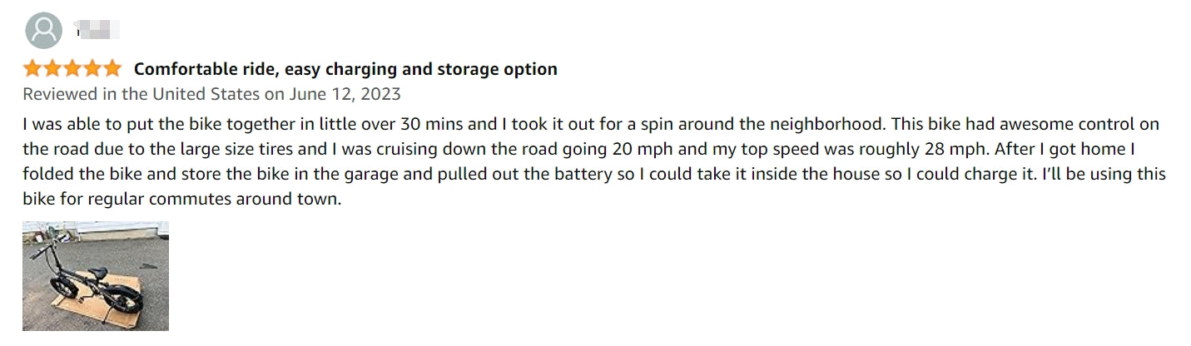Open the "Comfortable ride, easy charging" review title
Screen dimensions: 1191x346
[x=345, y=68]
